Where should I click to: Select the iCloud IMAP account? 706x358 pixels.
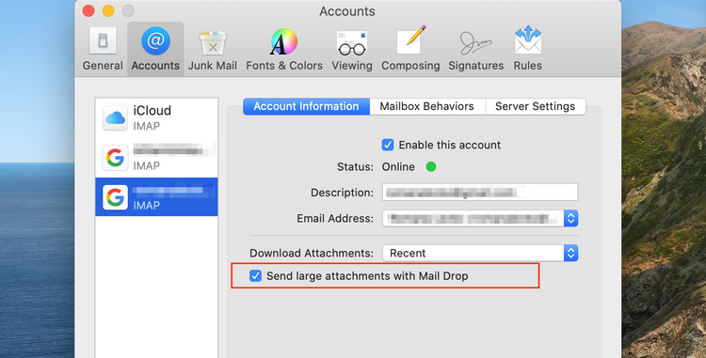[x=156, y=117]
